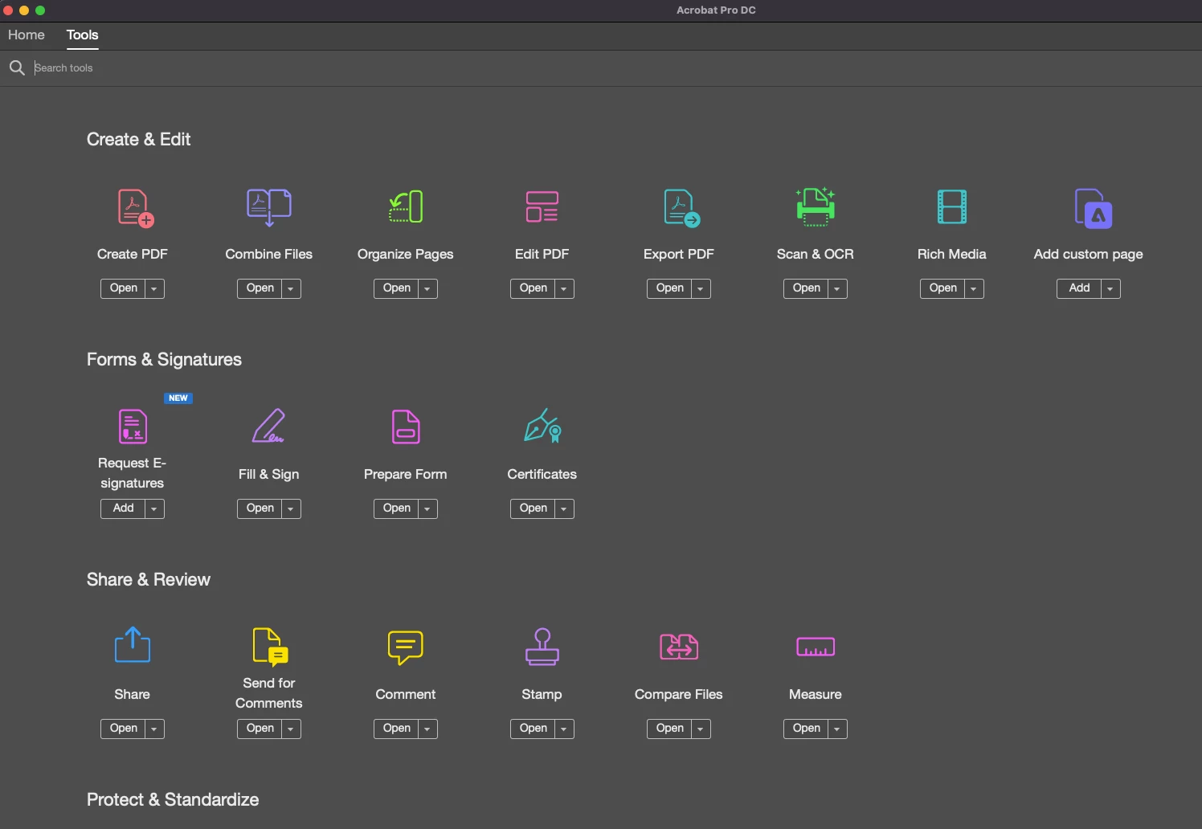Click the Certificates fountain pen icon
1202x829 pixels.
pos(542,426)
